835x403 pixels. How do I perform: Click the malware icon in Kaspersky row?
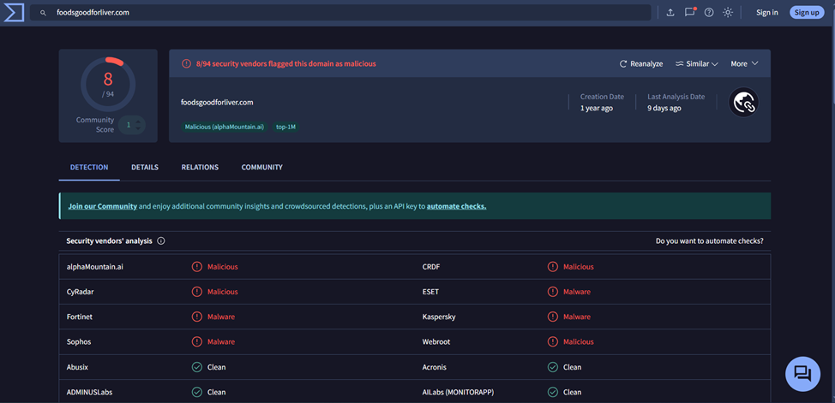[x=553, y=317]
